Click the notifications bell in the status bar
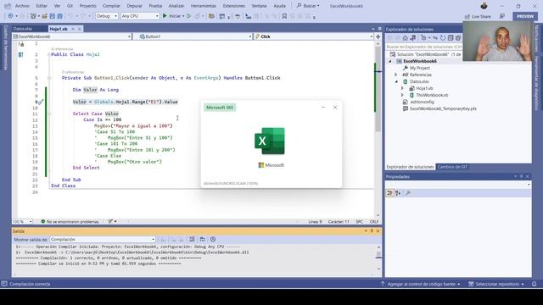 click(534, 284)
